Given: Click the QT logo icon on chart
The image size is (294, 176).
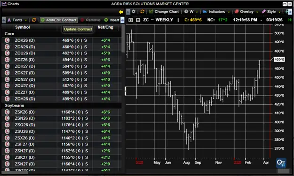Looking at the screenshot, I should 281,163.
